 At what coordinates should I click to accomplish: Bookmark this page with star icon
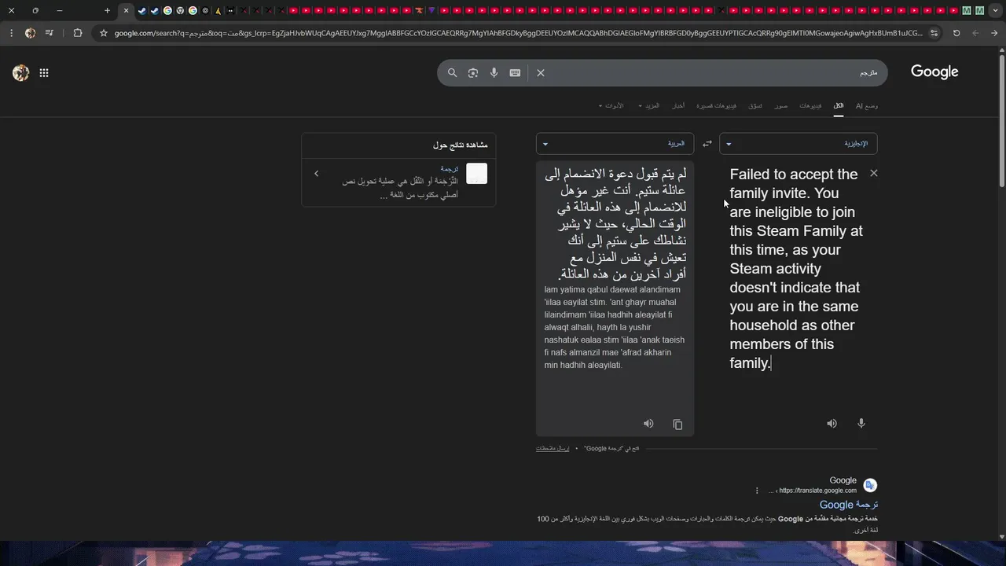point(103,33)
